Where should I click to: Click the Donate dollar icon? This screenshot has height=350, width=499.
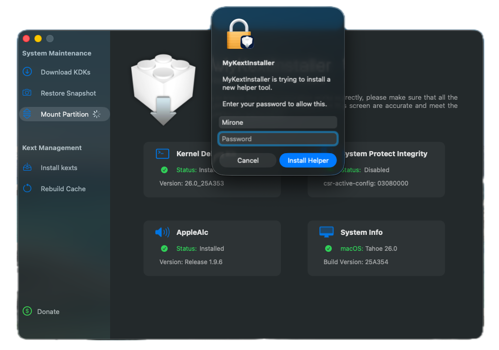27,311
